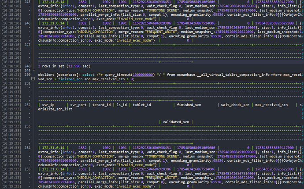304x189 pixels.
Task: Select line number 251 in the gutter
Action: [x=27, y=83]
